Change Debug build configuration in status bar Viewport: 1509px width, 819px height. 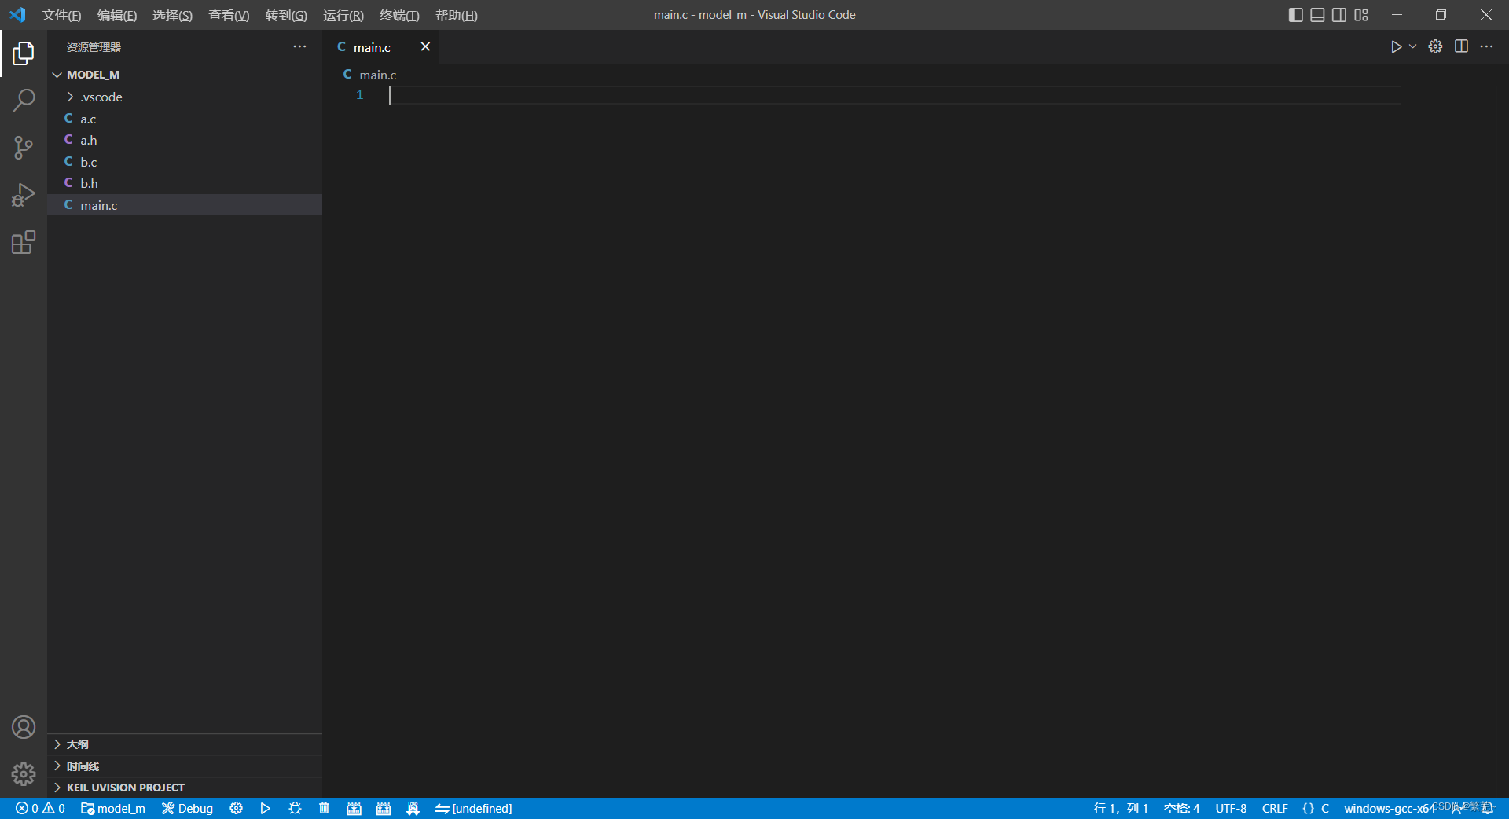tap(188, 809)
